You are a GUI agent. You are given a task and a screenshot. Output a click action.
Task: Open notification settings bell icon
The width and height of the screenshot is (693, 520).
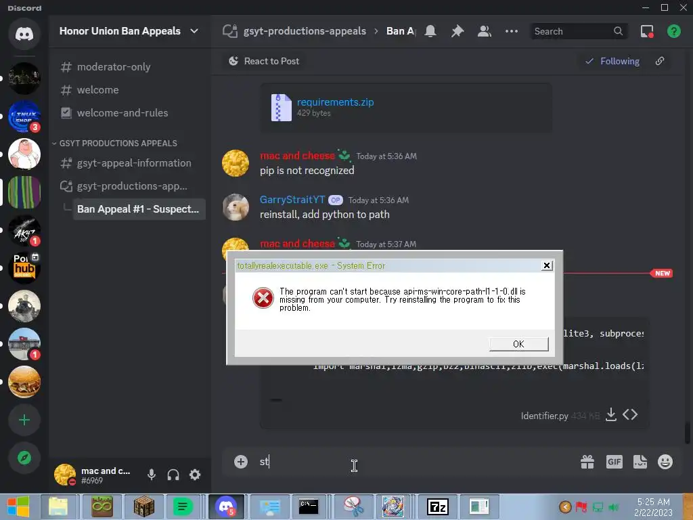pyautogui.click(x=430, y=31)
